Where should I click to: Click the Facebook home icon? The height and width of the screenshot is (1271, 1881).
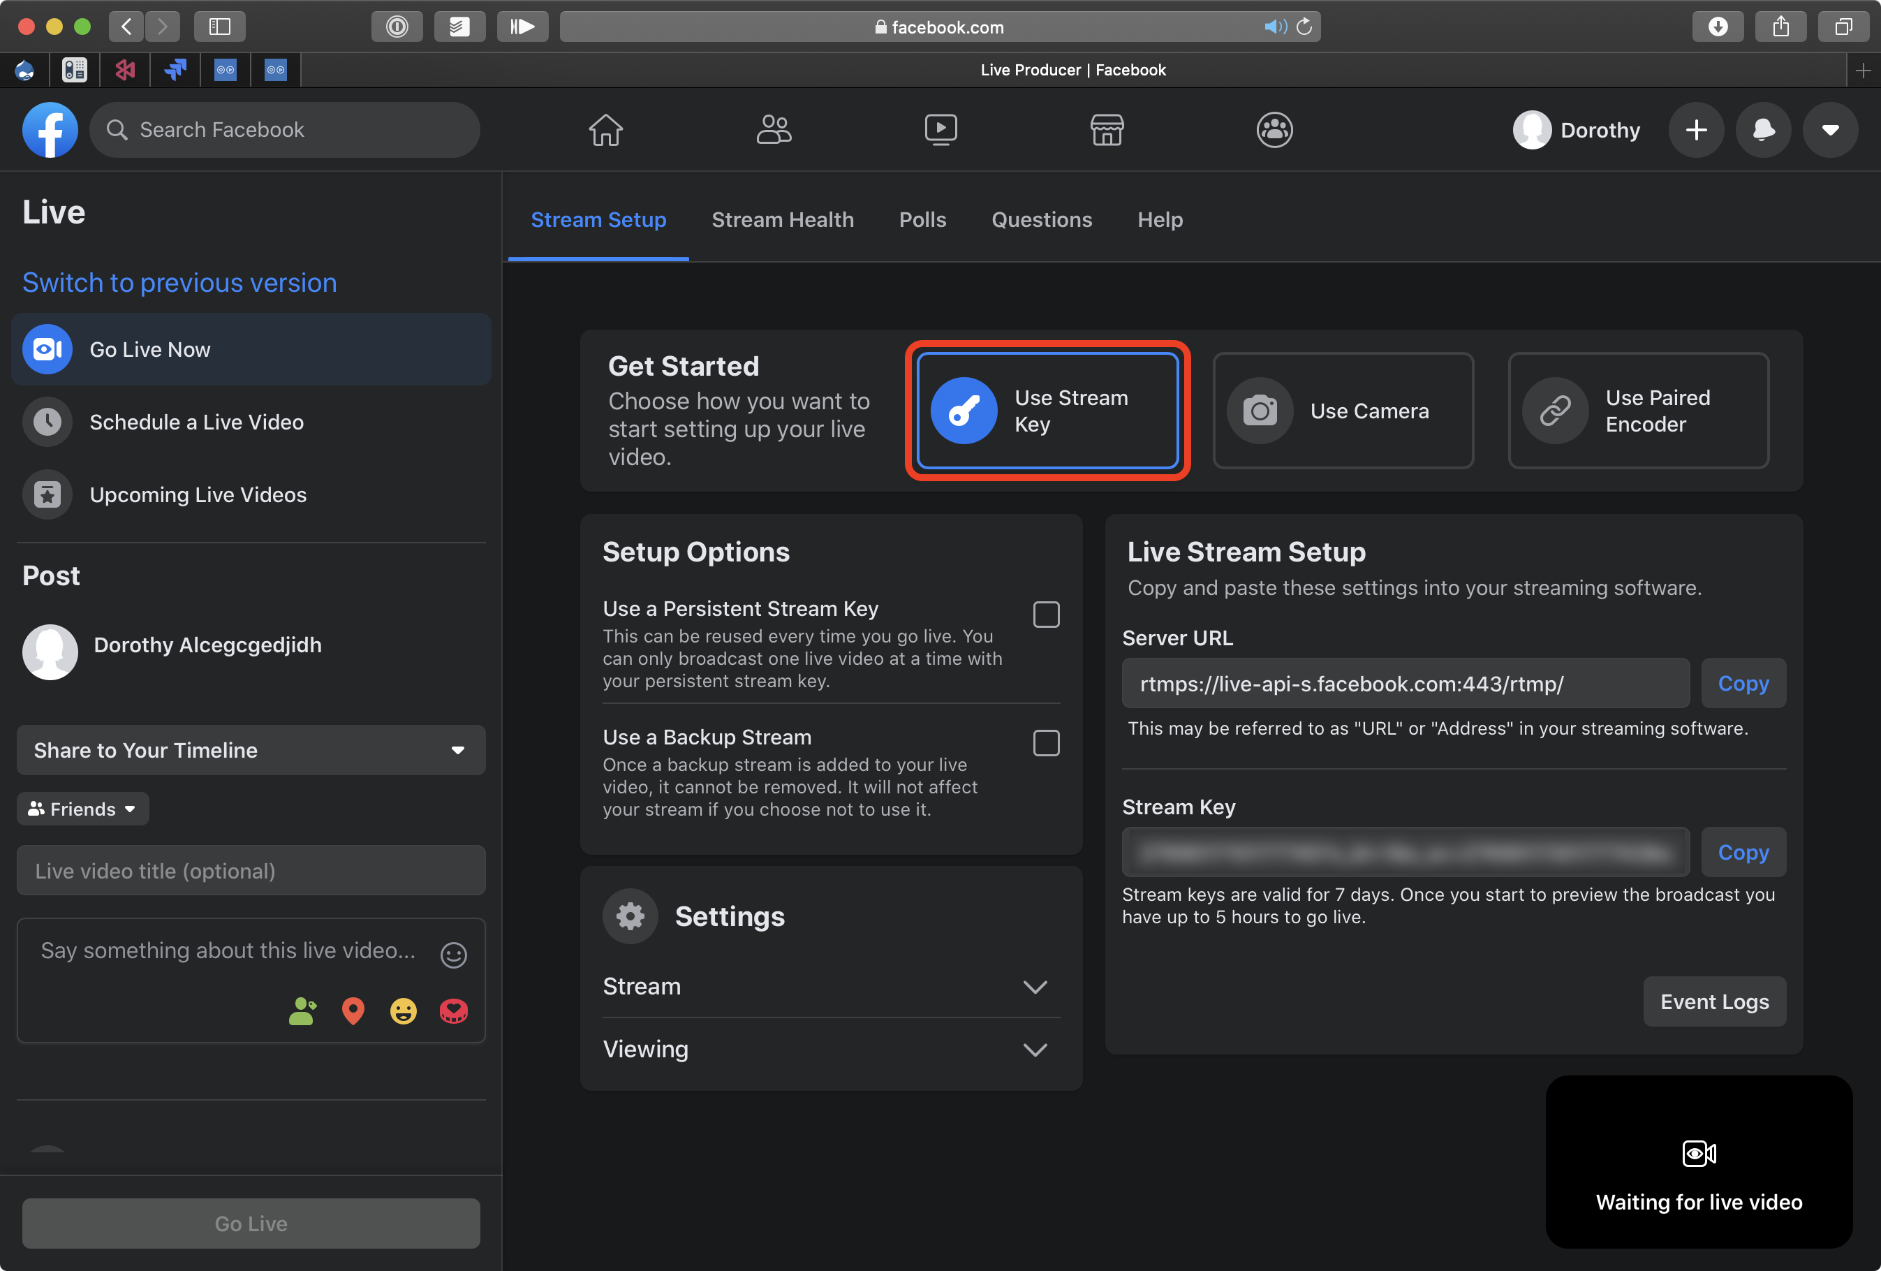(x=605, y=129)
